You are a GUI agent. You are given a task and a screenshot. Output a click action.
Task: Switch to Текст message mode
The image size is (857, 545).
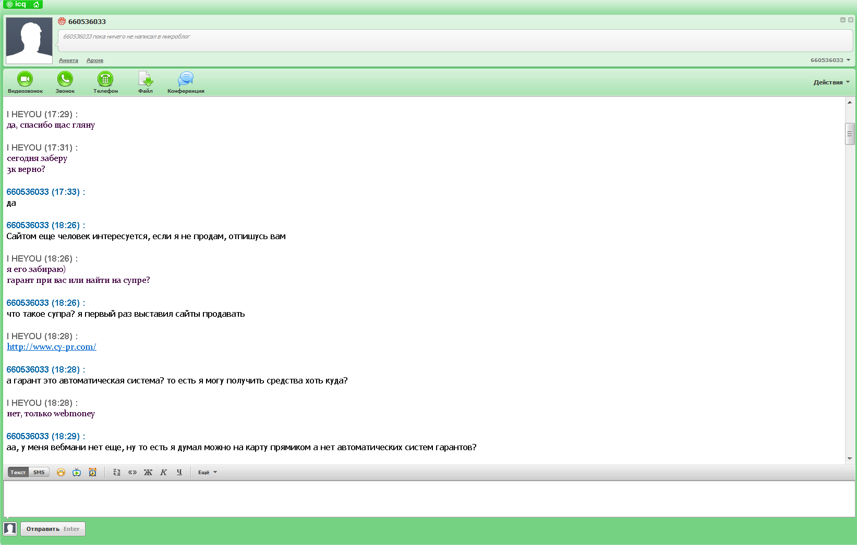[x=18, y=472]
